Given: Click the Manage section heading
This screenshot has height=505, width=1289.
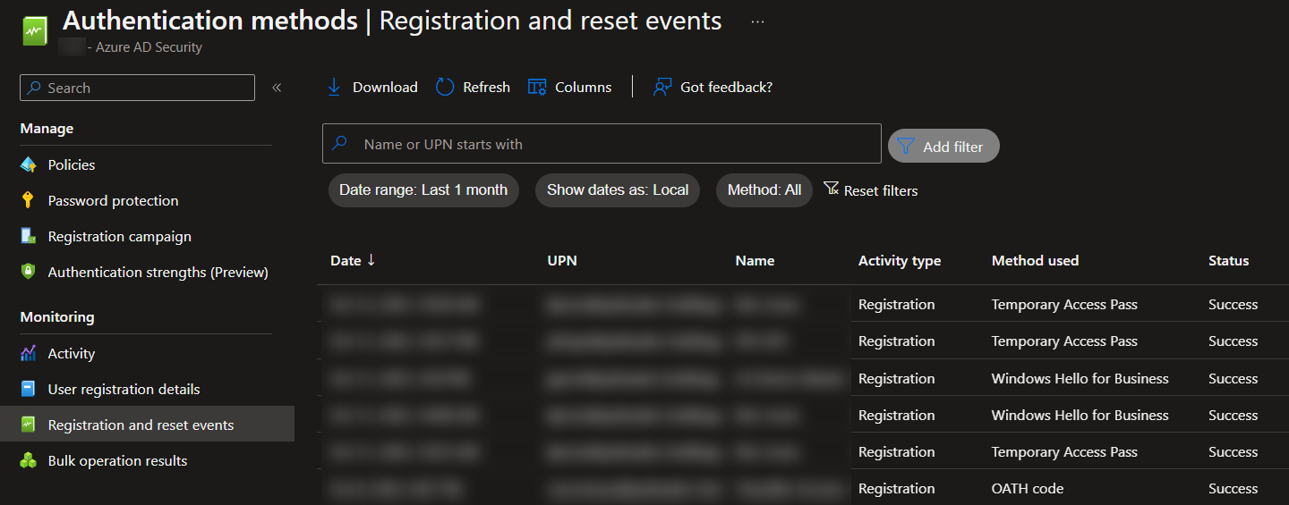Looking at the screenshot, I should pos(47,129).
